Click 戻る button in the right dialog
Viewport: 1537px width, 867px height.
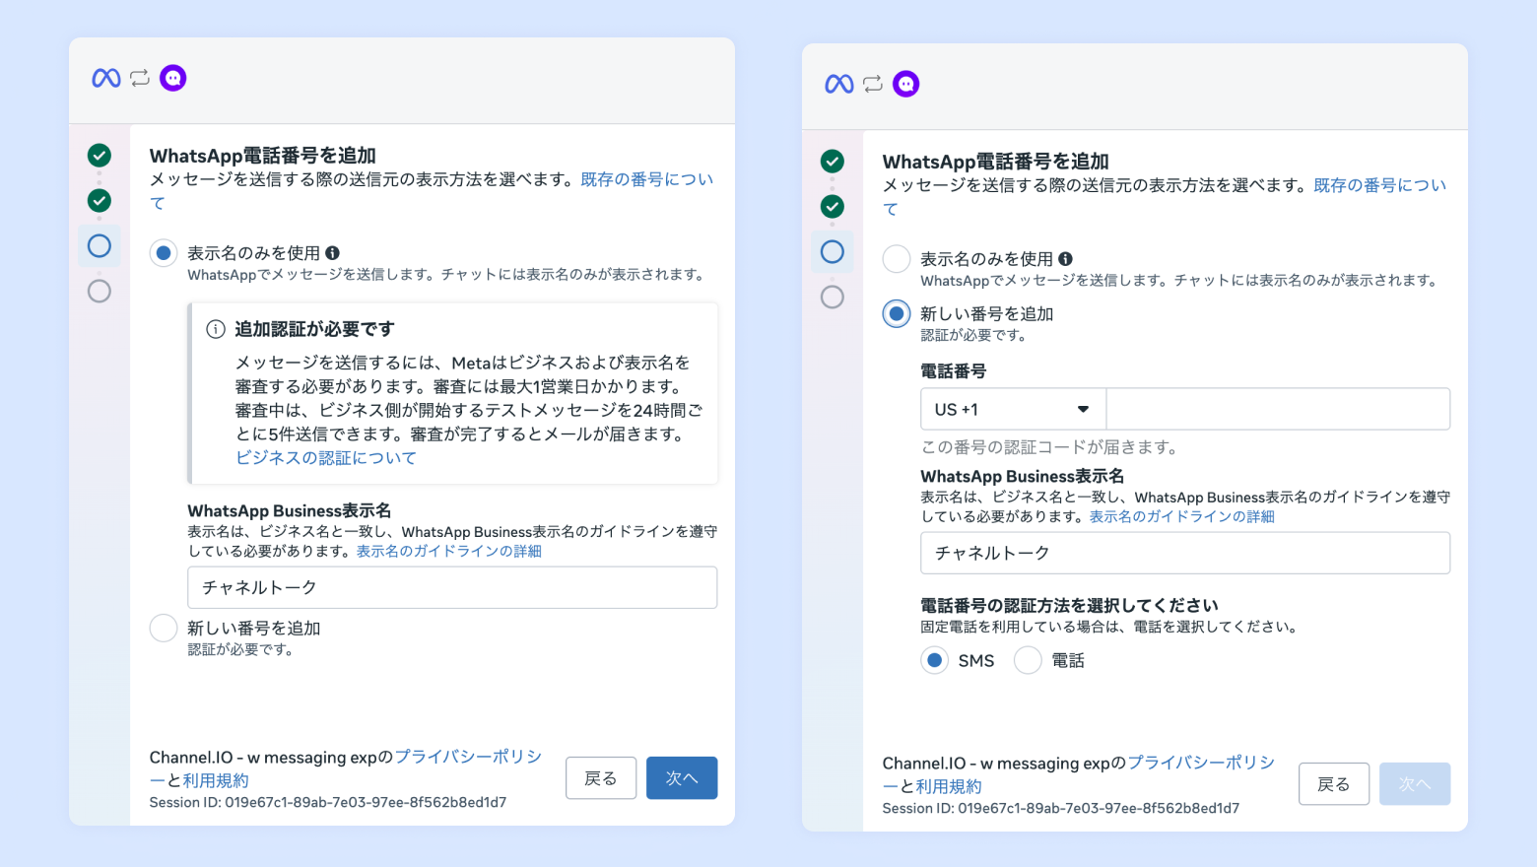tap(1334, 784)
